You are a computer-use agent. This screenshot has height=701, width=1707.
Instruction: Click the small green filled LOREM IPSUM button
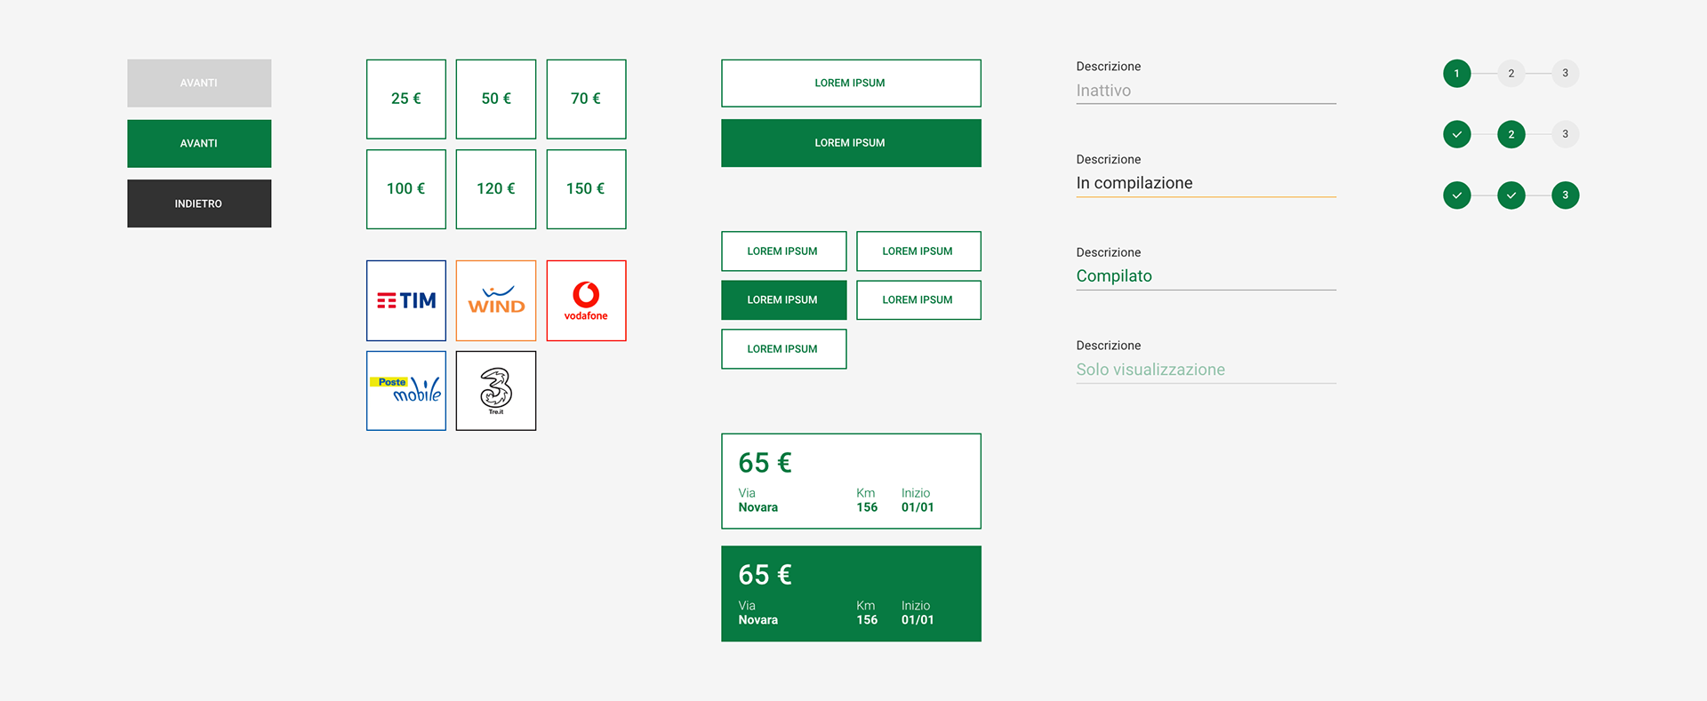pos(783,300)
